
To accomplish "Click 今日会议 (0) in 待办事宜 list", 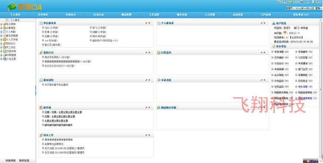I will pyautogui.click(x=281, y=63).
